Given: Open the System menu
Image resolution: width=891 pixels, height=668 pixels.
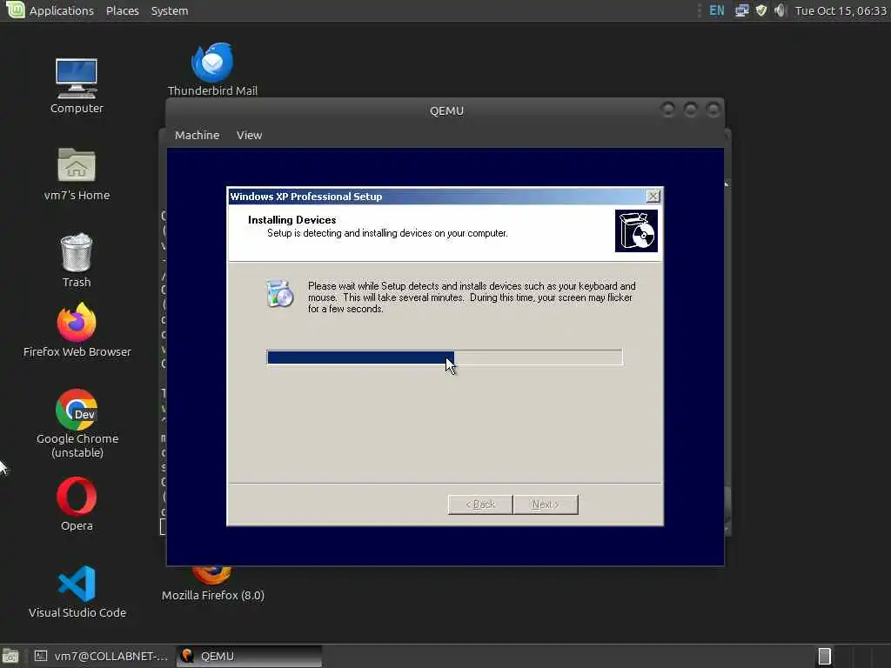Looking at the screenshot, I should [x=170, y=10].
